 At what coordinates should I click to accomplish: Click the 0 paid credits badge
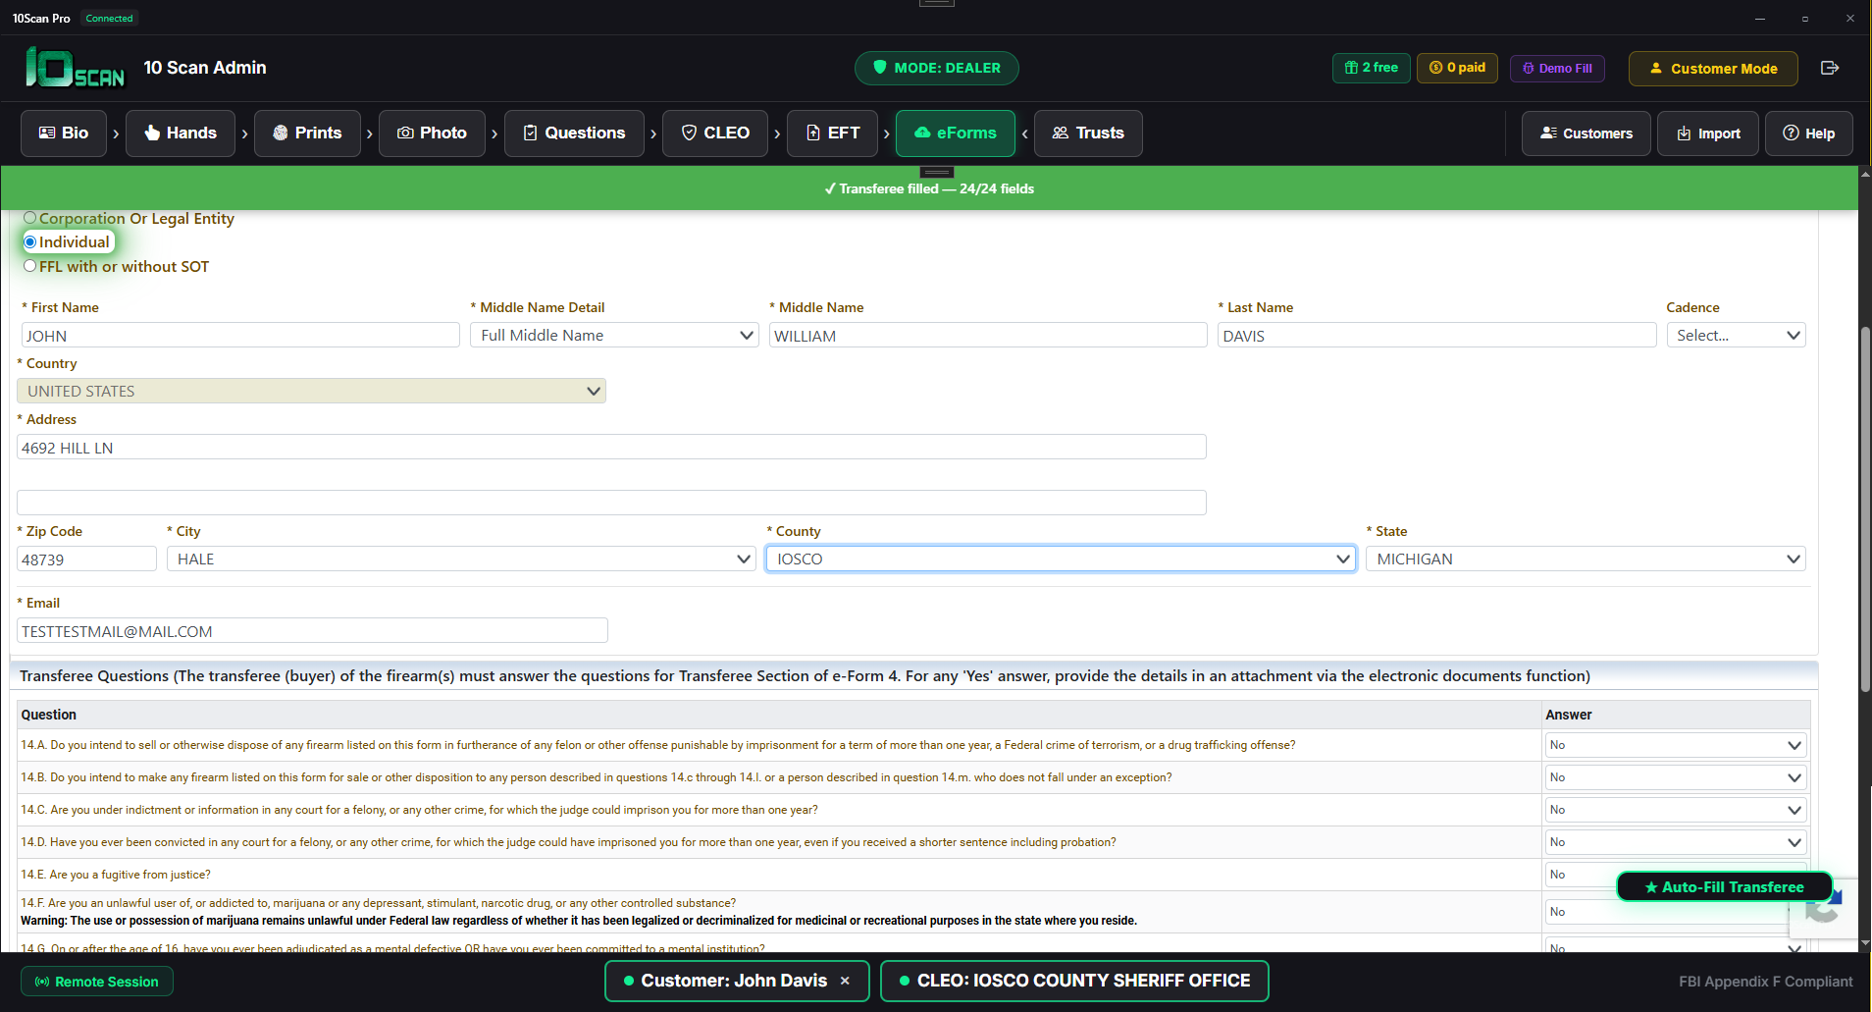pos(1457,68)
